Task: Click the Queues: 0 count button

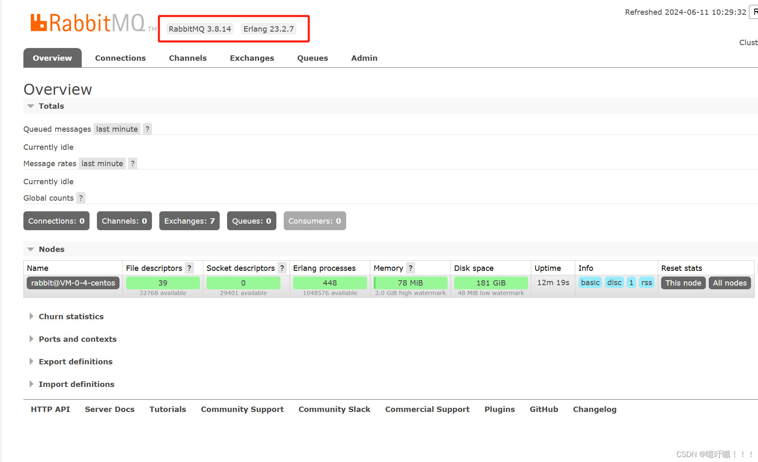Action: 252,221
